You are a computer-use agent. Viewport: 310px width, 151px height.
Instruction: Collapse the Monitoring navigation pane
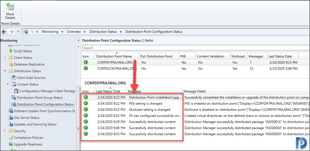(78, 41)
